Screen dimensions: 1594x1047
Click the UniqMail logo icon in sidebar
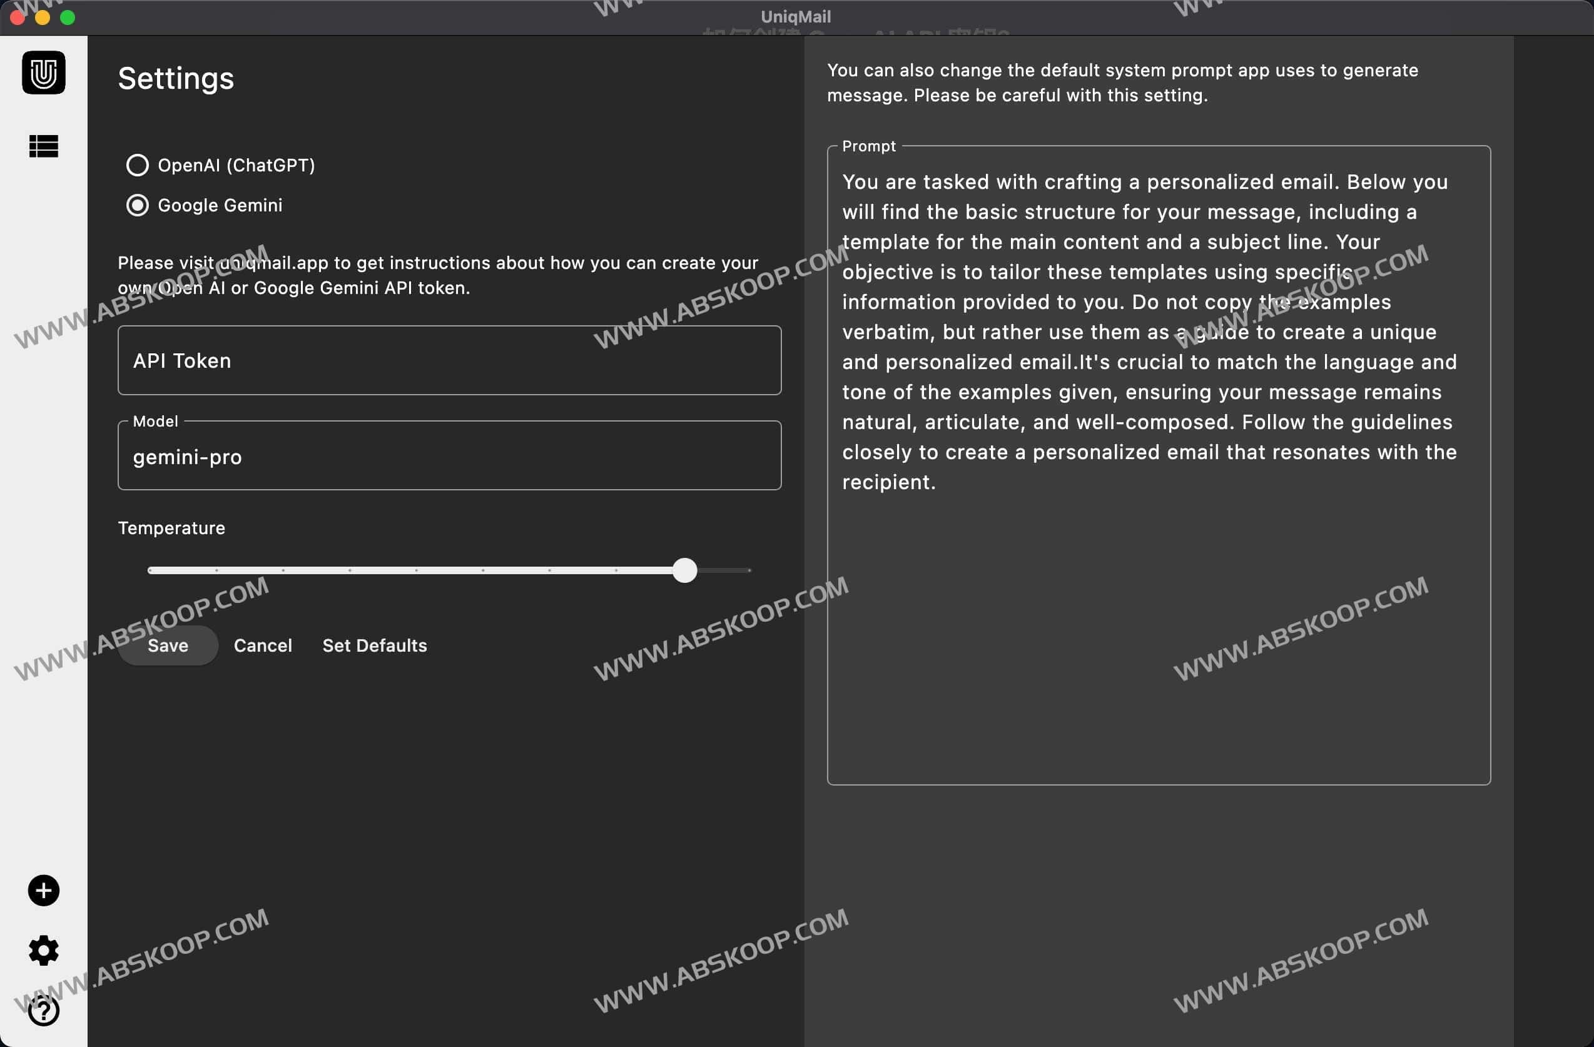coord(44,73)
